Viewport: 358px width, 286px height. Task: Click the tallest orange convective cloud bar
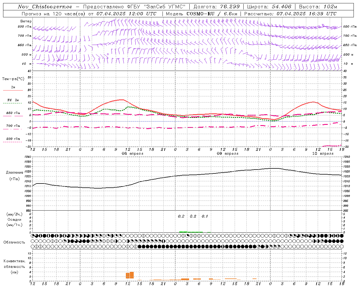click(132, 275)
